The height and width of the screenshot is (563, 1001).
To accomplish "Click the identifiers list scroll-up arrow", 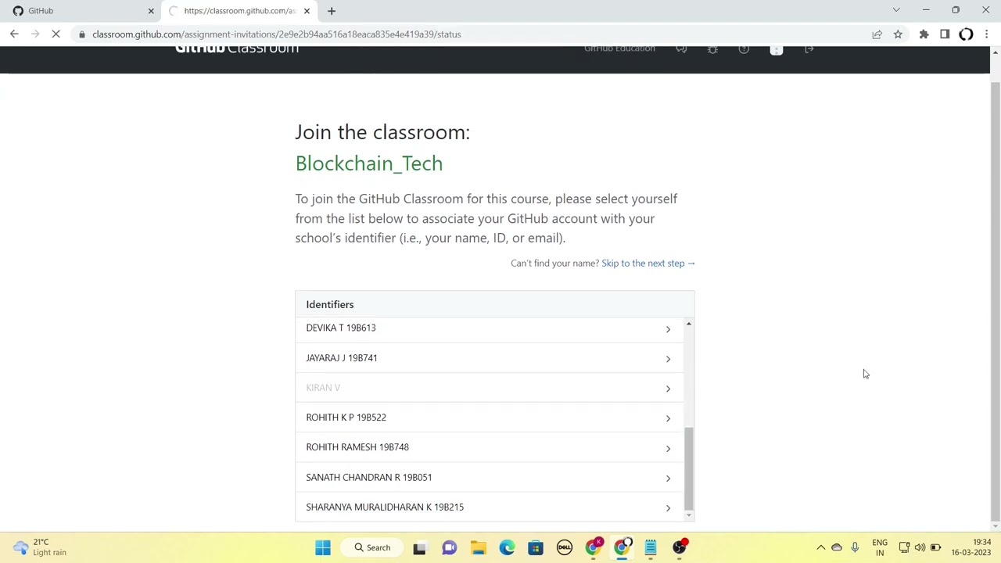I will point(689,323).
